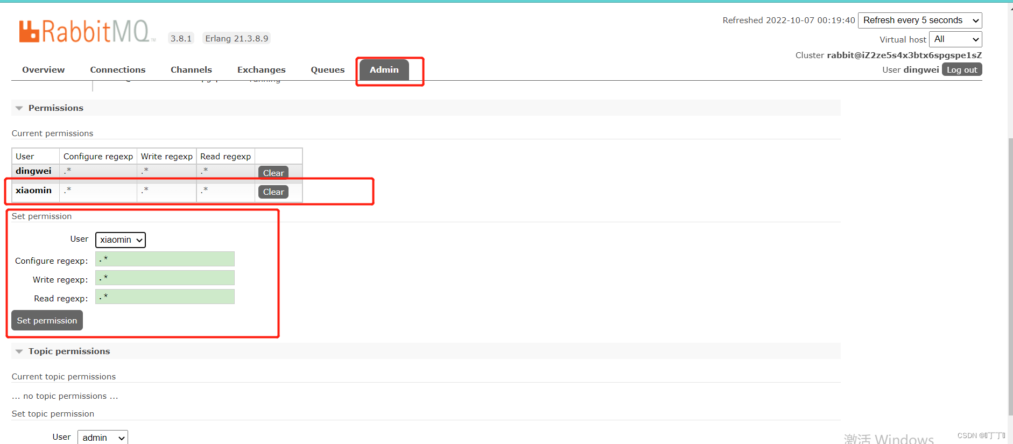The width and height of the screenshot is (1013, 444).
Task: Open the Admin tab
Action: tap(384, 70)
